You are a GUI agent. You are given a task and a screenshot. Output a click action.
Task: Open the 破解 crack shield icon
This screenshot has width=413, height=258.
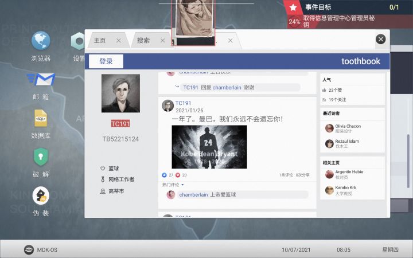pyautogui.click(x=41, y=157)
